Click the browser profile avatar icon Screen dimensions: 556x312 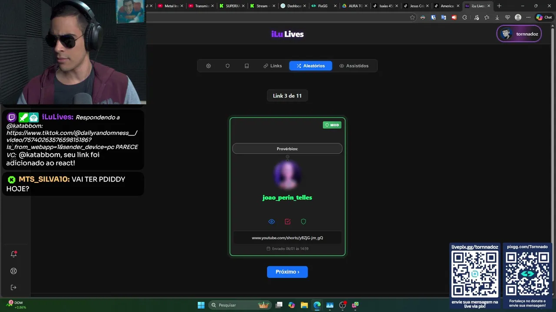pyautogui.click(x=518, y=17)
